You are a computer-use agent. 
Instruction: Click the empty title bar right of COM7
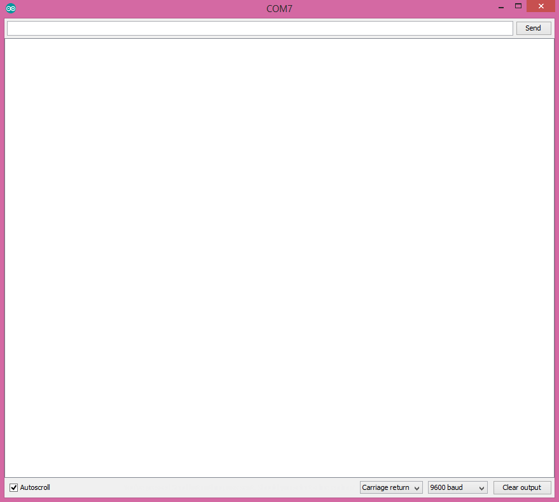click(394, 9)
